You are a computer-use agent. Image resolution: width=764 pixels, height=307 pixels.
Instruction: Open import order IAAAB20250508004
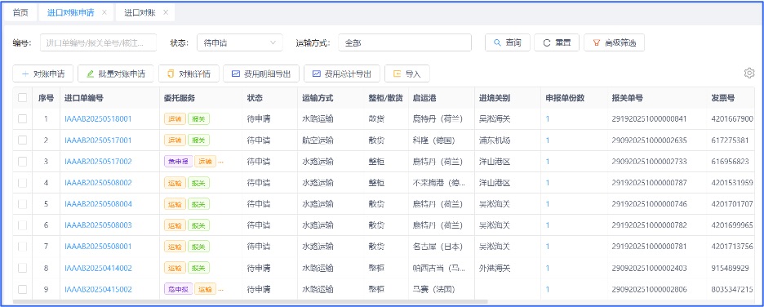[98, 203]
